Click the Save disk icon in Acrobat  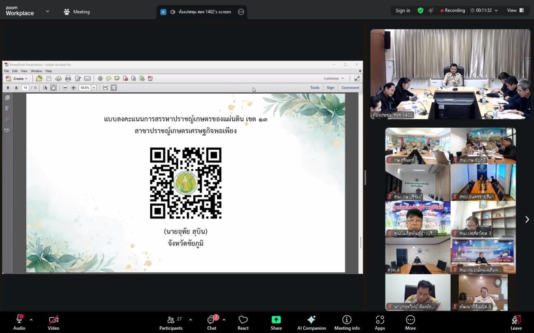(49, 78)
